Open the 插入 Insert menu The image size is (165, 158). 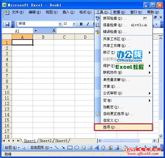69,12
